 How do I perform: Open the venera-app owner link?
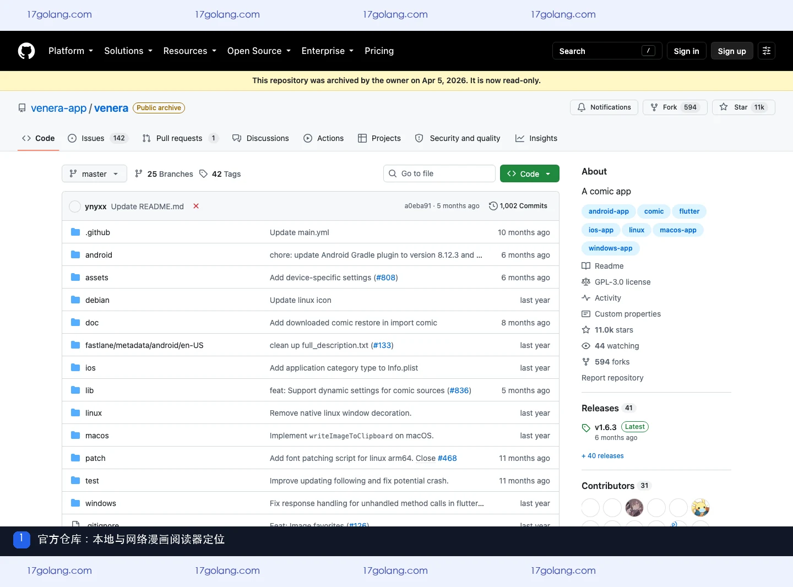click(59, 108)
